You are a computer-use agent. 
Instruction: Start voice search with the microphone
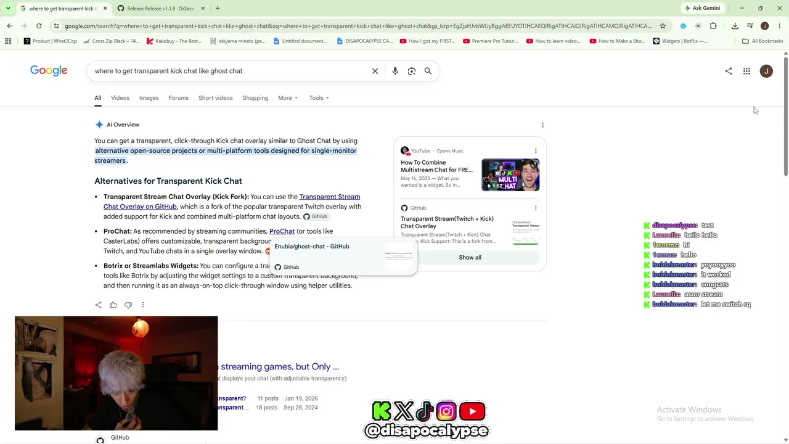395,71
